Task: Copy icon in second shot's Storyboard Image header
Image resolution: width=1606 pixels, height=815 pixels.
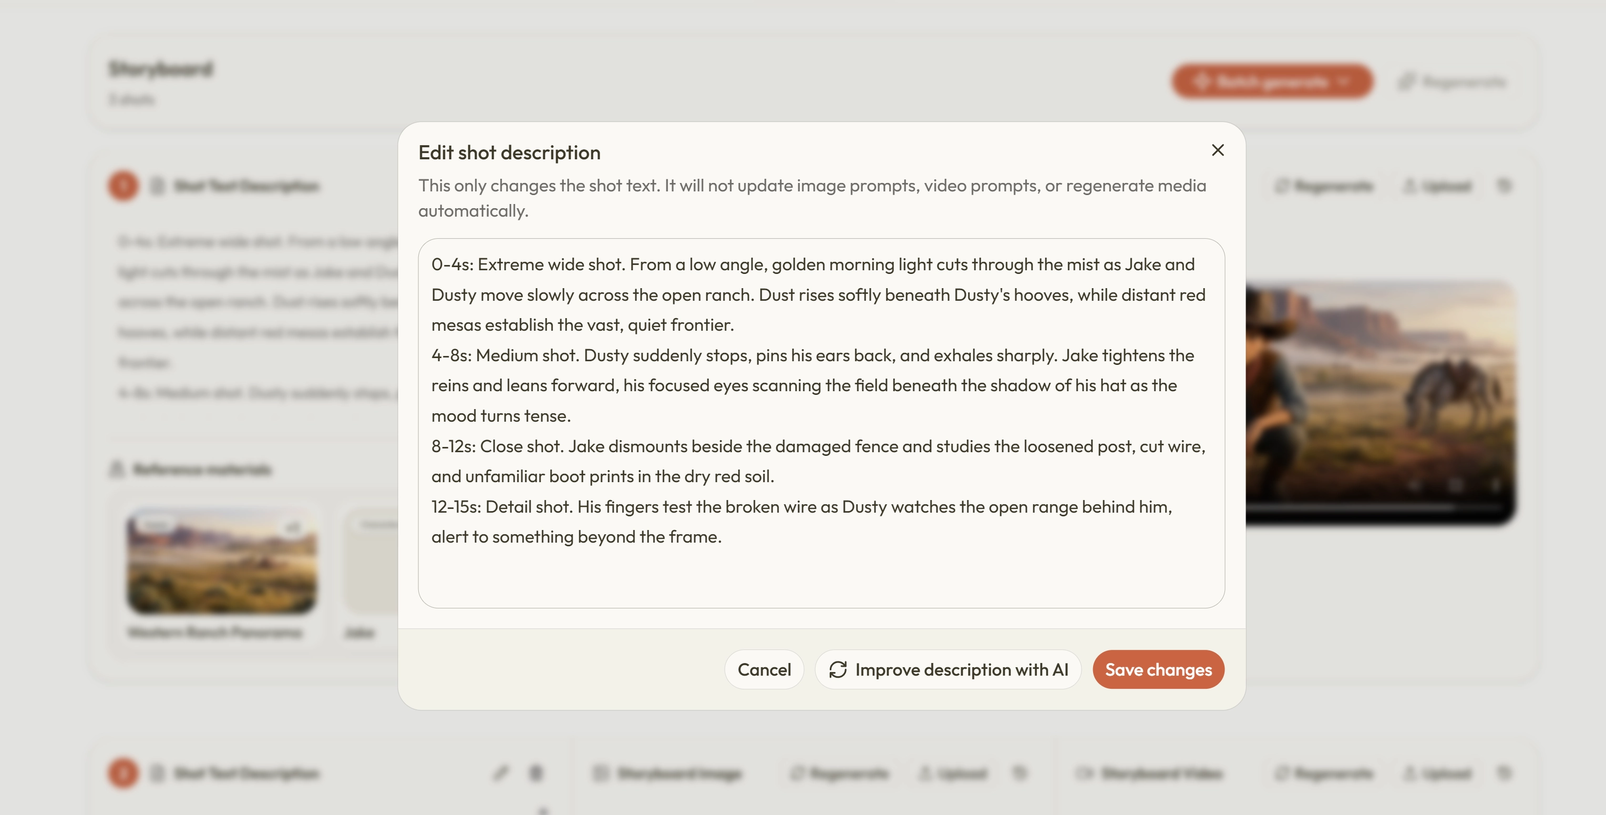Action: pyautogui.click(x=1020, y=773)
